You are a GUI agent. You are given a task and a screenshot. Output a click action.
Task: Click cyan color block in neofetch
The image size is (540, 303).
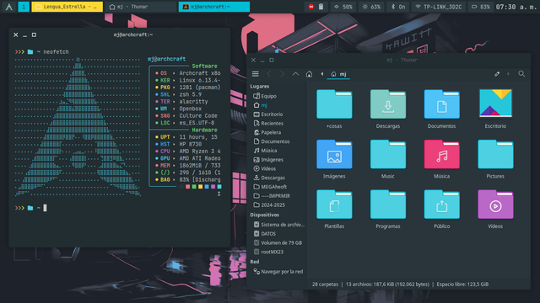(219, 187)
